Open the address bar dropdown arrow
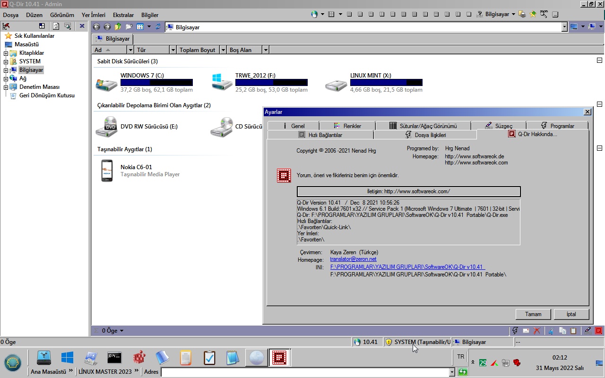This screenshot has width=605, height=378. (564, 27)
